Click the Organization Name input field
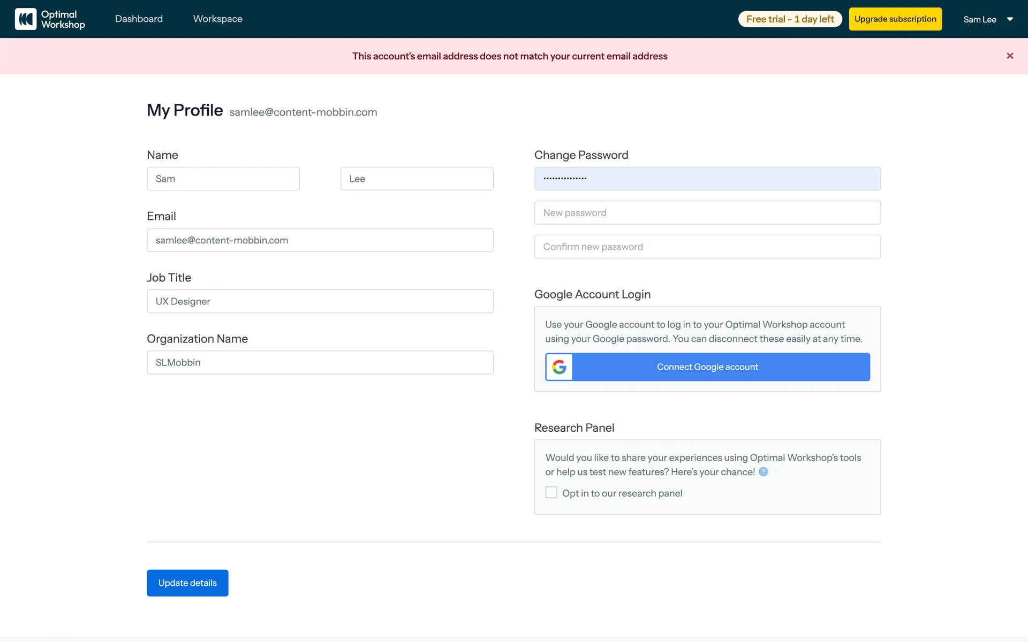Image resolution: width=1028 pixels, height=642 pixels. tap(320, 363)
